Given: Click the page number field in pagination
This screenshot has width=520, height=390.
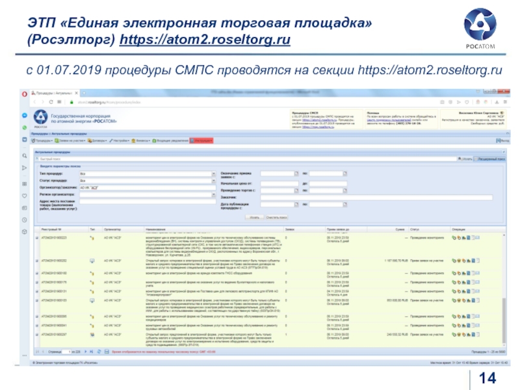Looking at the screenshot, I should point(67,352).
